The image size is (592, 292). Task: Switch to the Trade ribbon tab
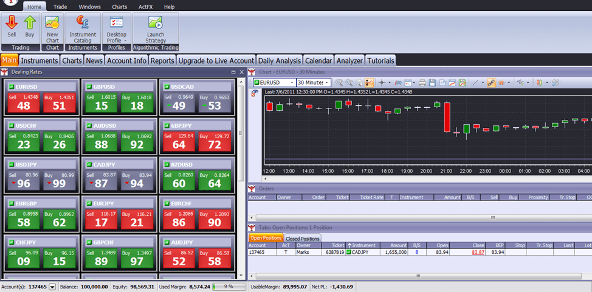point(60,7)
